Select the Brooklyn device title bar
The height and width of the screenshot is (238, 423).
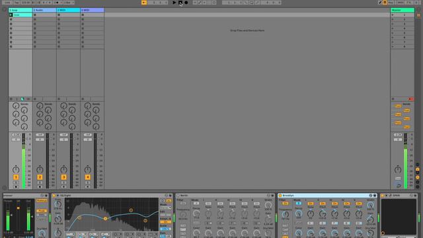(x=327, y=196)
